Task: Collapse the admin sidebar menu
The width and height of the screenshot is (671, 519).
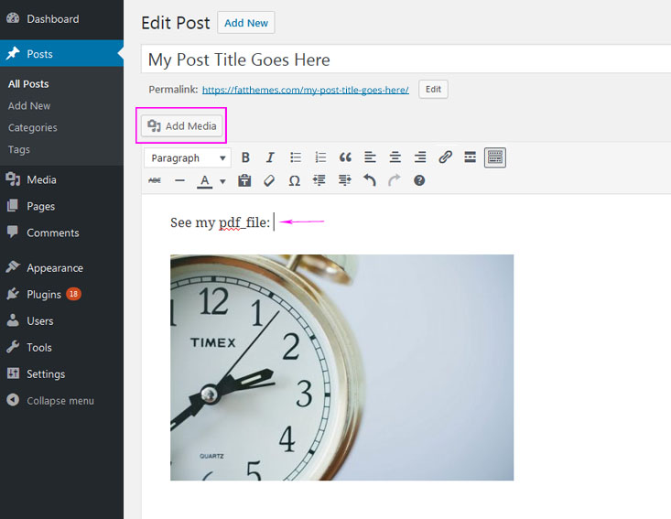Action: tap(61, 401)
